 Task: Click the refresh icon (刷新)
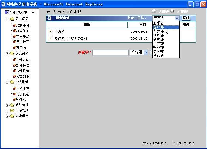(x=71, y=12)
